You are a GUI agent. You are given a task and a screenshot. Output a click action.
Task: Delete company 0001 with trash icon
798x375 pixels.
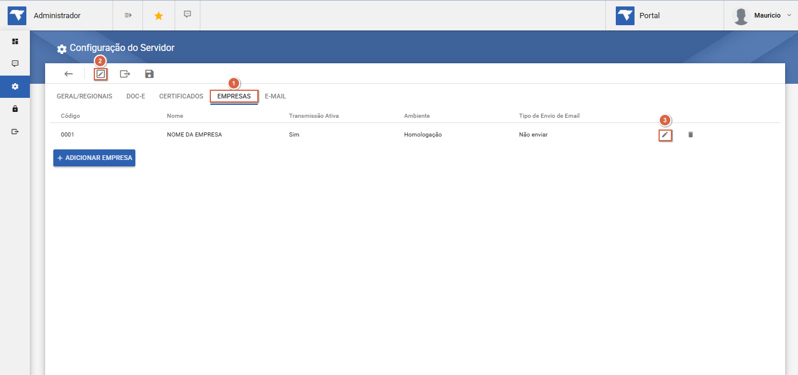690,135
